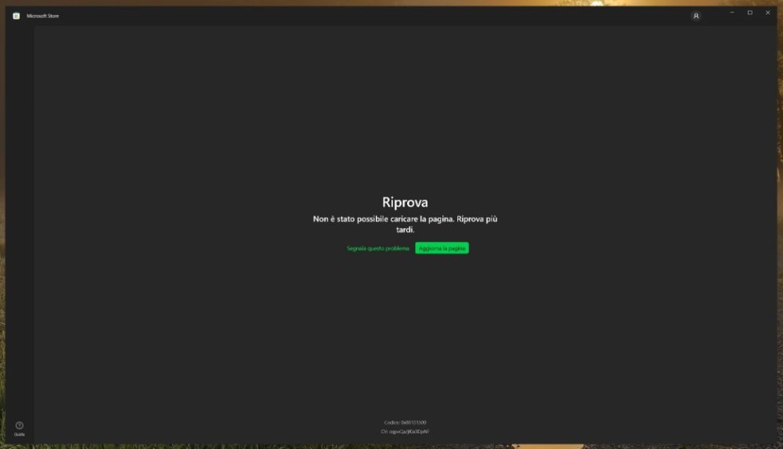Click the green Aggiorna la pagina button
The image size is (783, 449).
click(x=442, y=248)
